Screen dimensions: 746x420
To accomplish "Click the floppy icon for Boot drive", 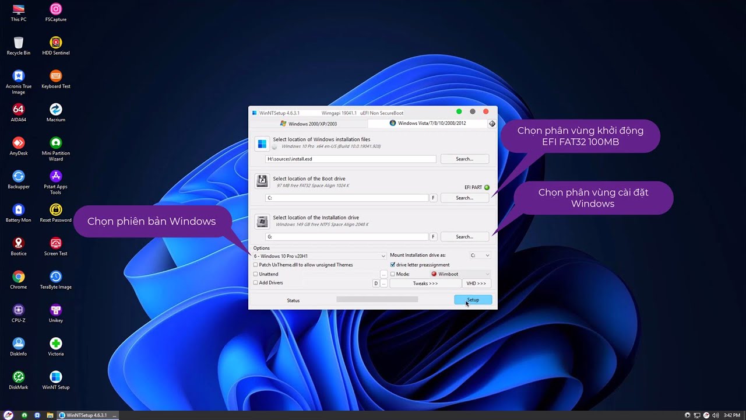I will click(x=262, y=181).
